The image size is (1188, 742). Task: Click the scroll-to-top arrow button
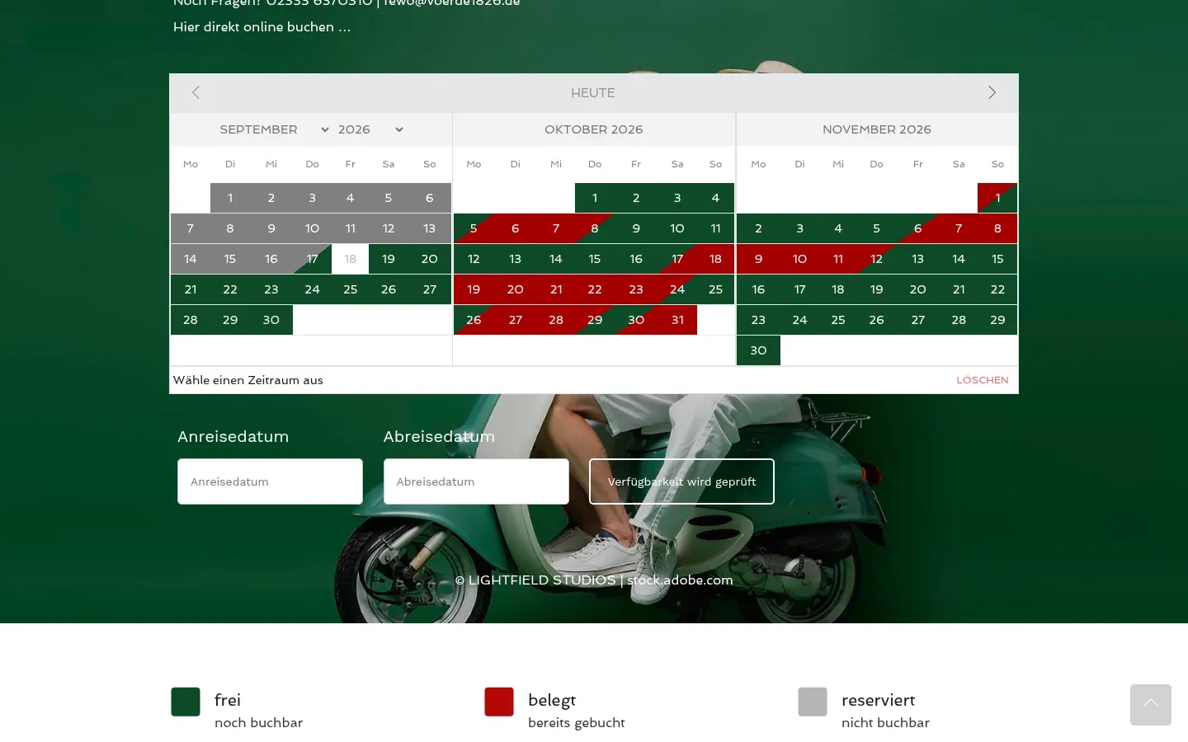(x=1151, y=705)
